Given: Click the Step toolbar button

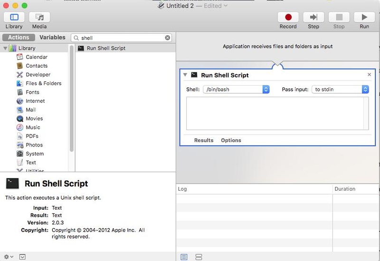Looking at the screenshot, I should click(313, 17).
